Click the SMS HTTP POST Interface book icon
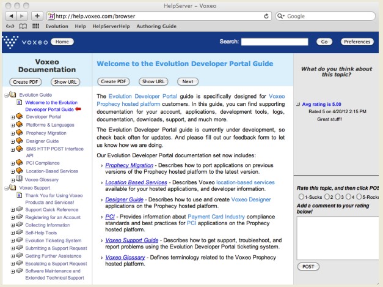This screenshot has width=383, height=287. pyautogui.click(x=20, y=148)
